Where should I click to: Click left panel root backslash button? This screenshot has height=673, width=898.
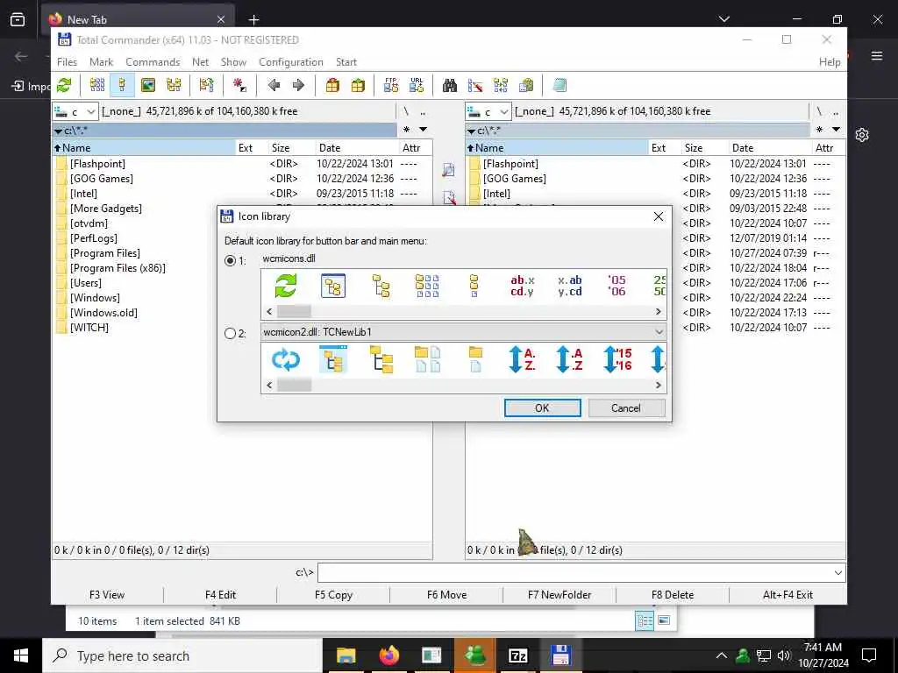pos(406,111)
